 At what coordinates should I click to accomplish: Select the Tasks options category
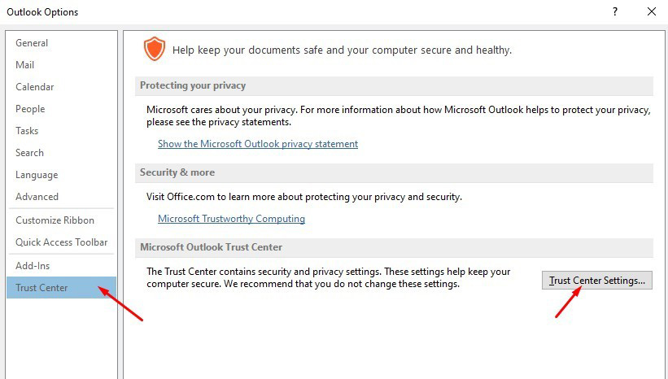point(27,131)
